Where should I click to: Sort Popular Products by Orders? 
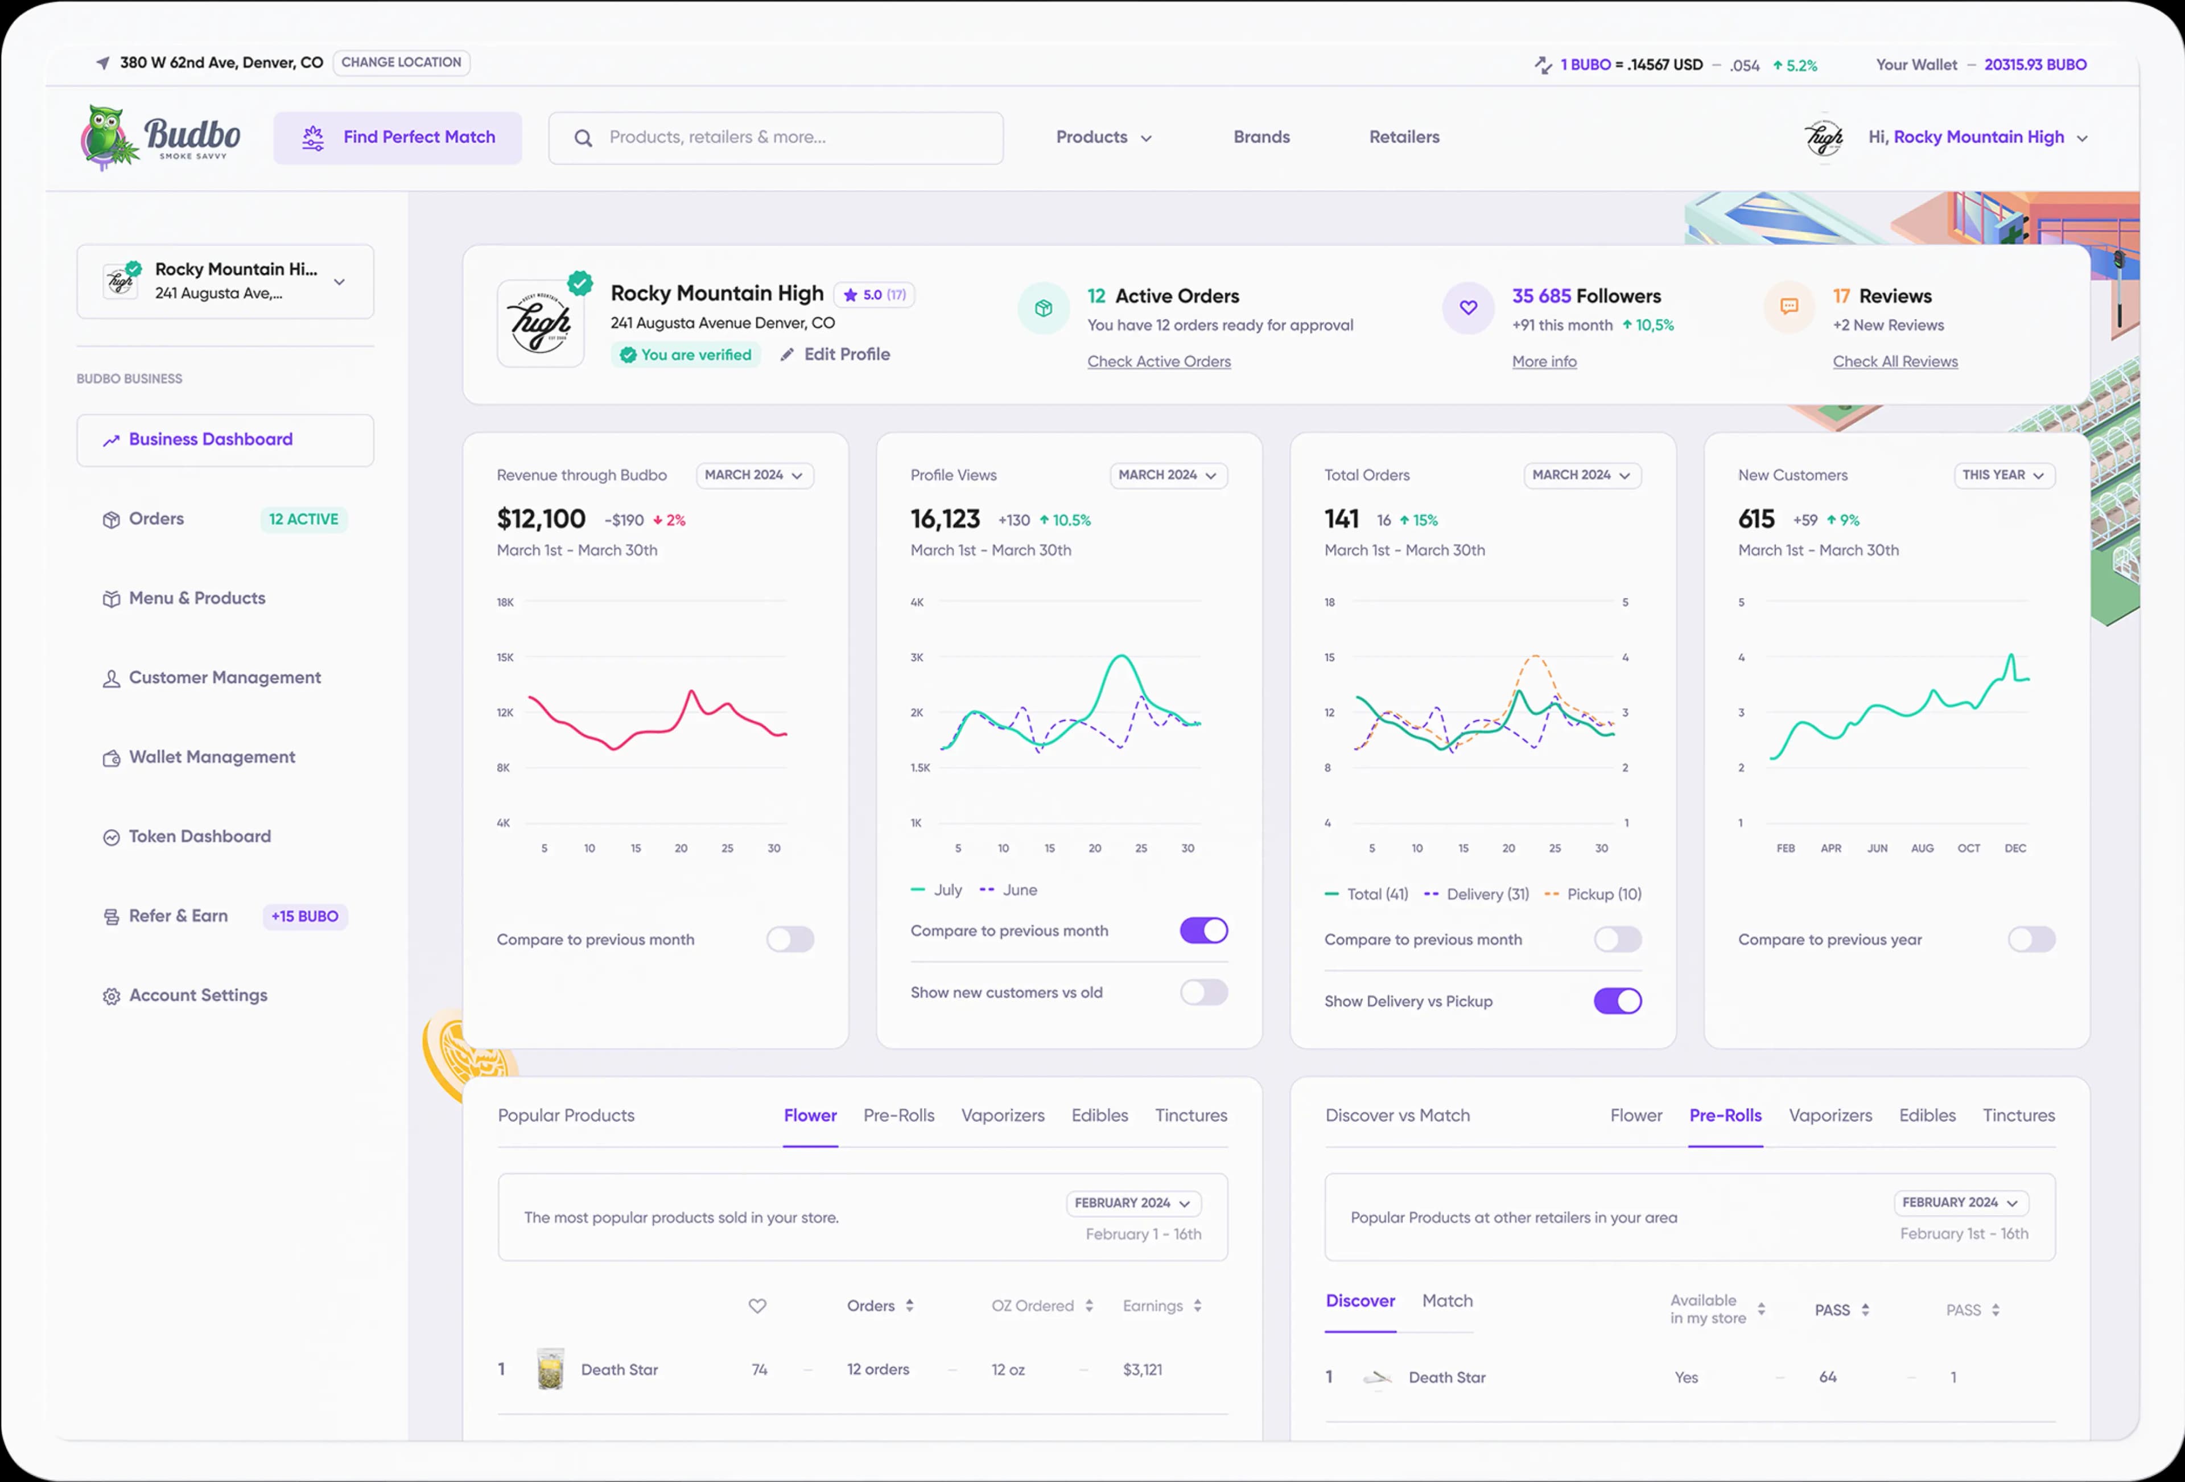[x=880, y=1306]
